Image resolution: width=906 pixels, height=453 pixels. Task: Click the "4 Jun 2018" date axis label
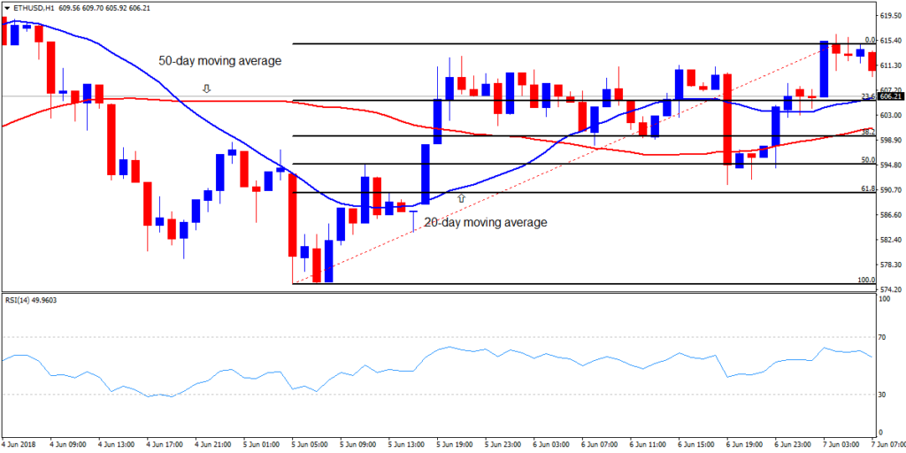click(x=19, y=443)
